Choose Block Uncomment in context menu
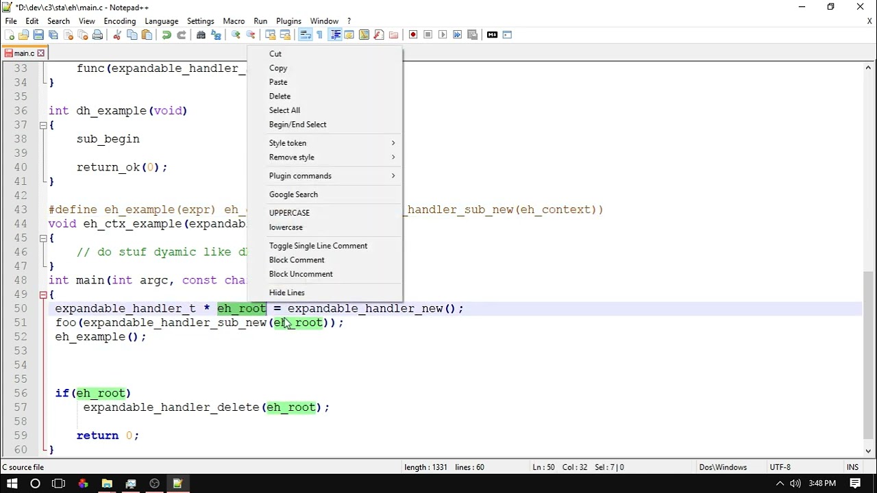 coord(325,274)
